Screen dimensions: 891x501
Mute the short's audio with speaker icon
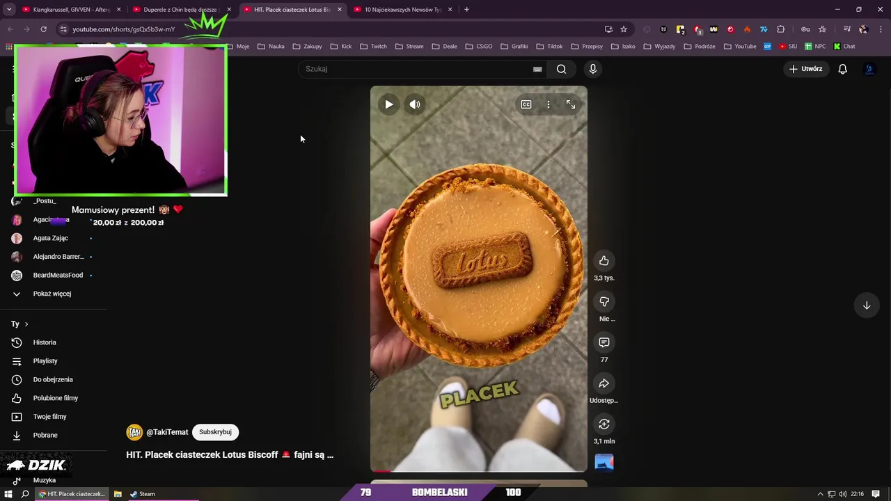coord(415,104)
